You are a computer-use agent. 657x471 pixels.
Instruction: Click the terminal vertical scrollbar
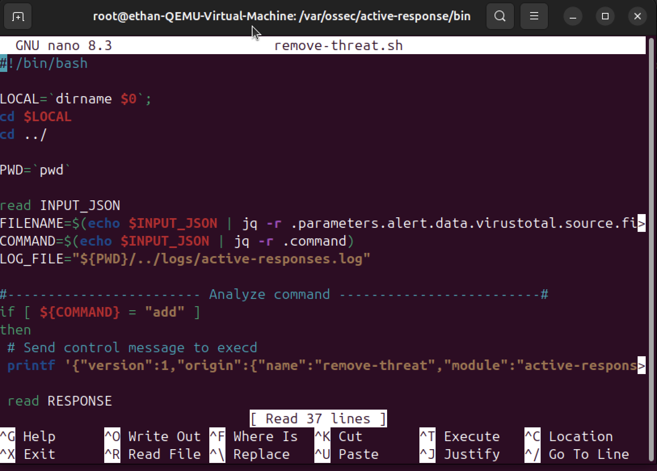[x=651, y=242]
